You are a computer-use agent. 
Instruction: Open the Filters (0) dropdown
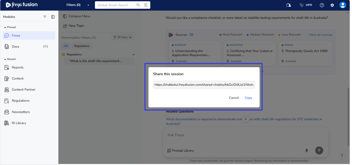tap(78, 5)
